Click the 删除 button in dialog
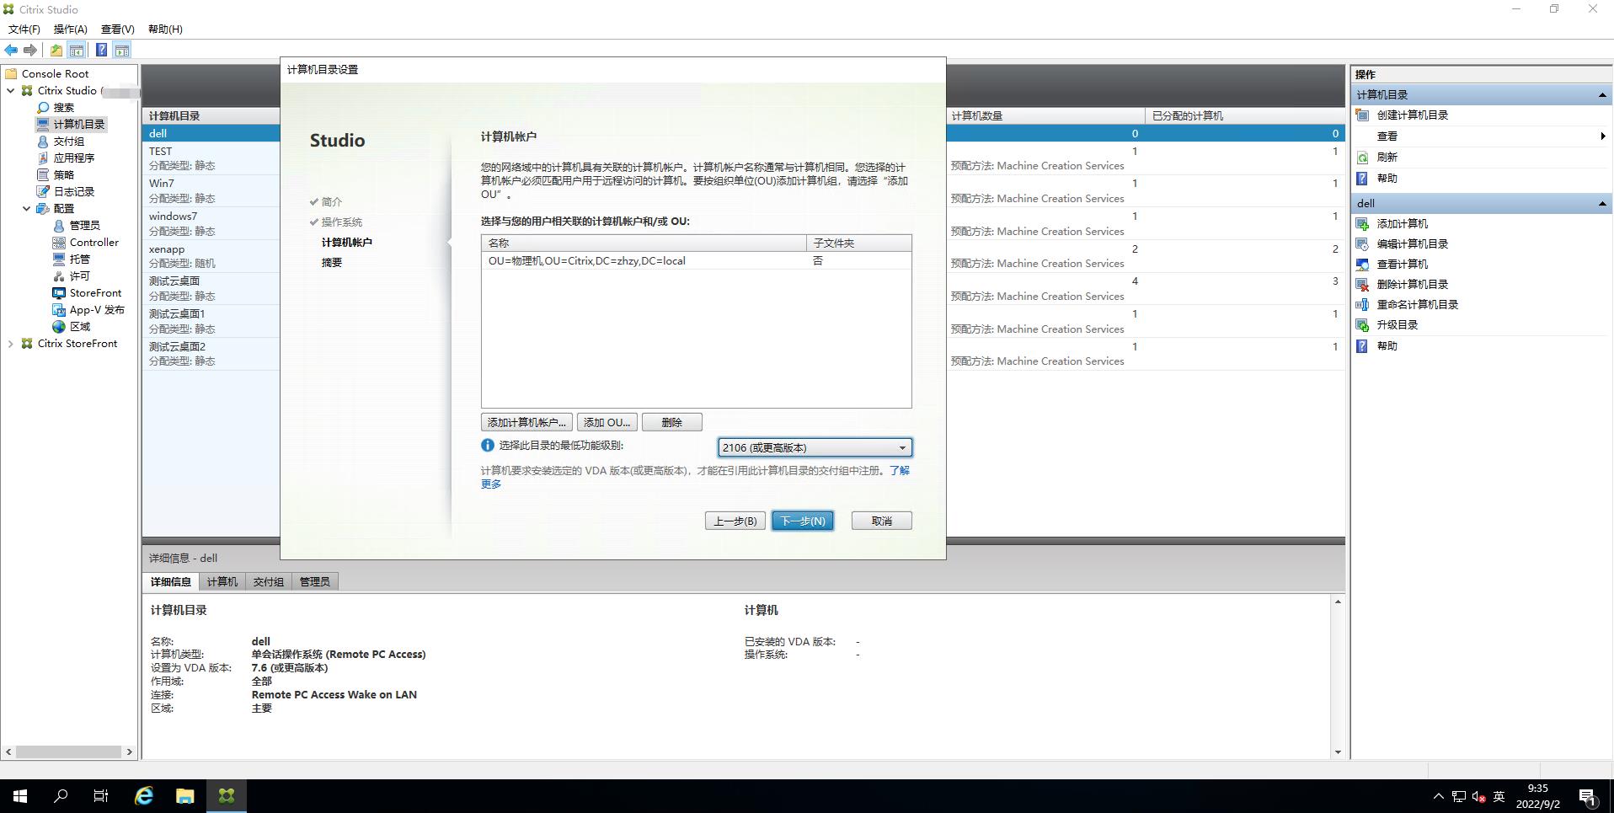Screen dimensions: 1614x813 coord(671,422)
